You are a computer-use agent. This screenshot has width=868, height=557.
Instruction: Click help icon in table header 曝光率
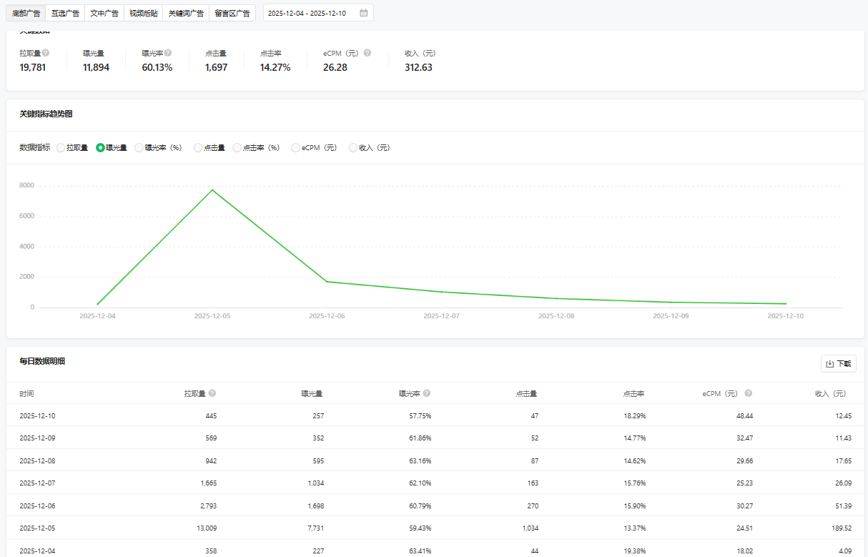427,393
